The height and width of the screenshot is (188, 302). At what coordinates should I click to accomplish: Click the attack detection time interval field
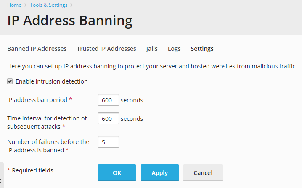click(x=108, y=119)
